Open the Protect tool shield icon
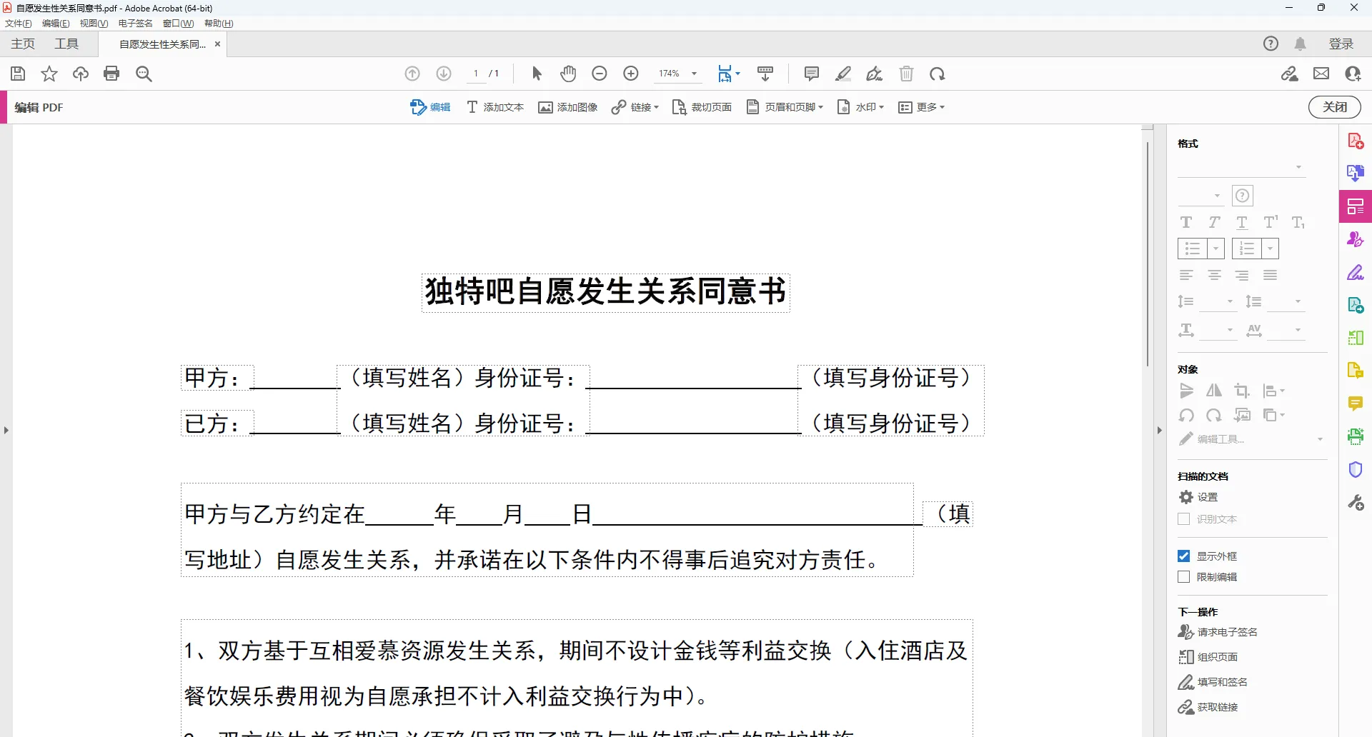 tap(1356, 469)
